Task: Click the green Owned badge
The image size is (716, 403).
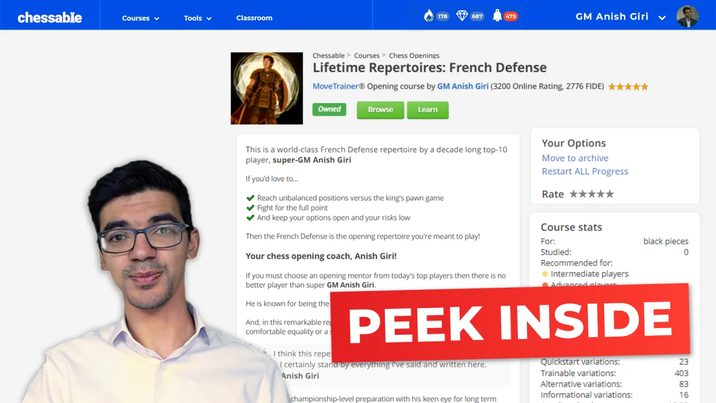Action: coord(329,109)
